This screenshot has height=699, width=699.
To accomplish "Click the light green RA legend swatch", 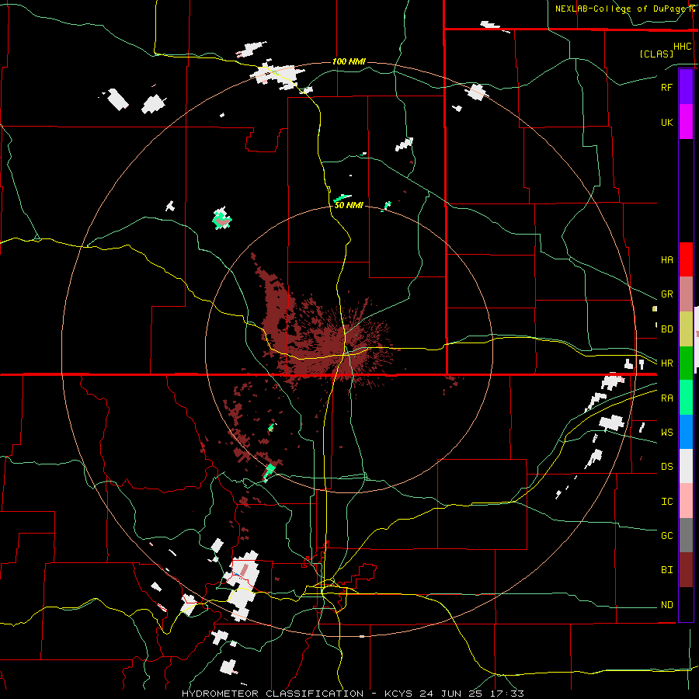I will click(686, 398).
